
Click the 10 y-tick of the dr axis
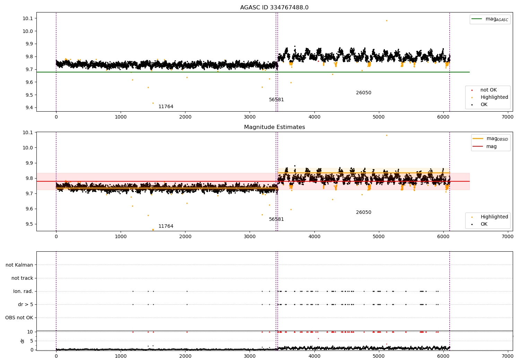pos(30,332)
